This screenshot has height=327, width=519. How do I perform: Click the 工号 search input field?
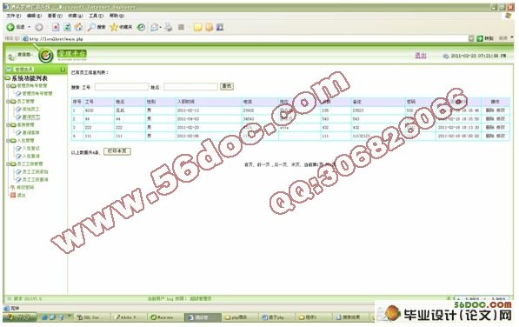pos(122,87)
